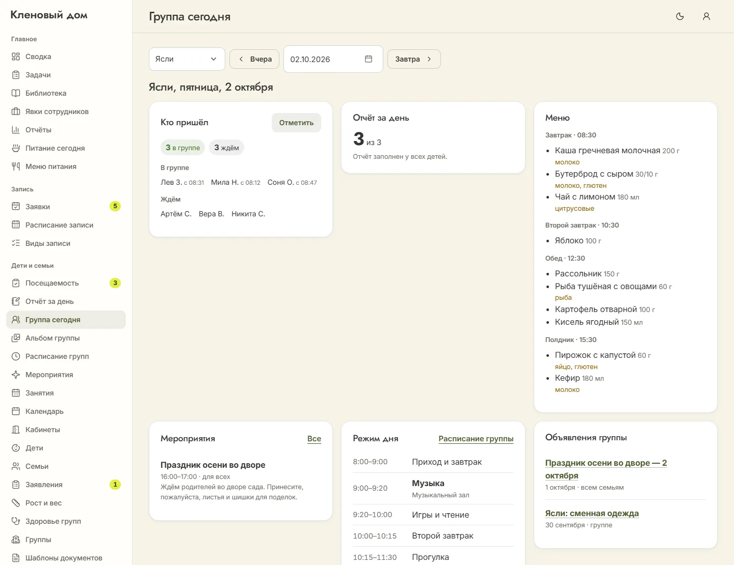
Task: Go to next day with Завтра
Action: (414, 59)
